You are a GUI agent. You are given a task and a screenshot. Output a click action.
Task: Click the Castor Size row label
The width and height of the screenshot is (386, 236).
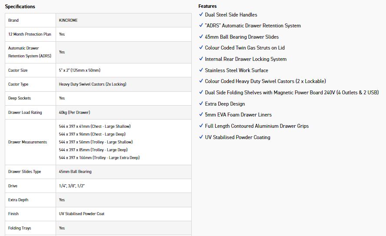click(18, 70)
